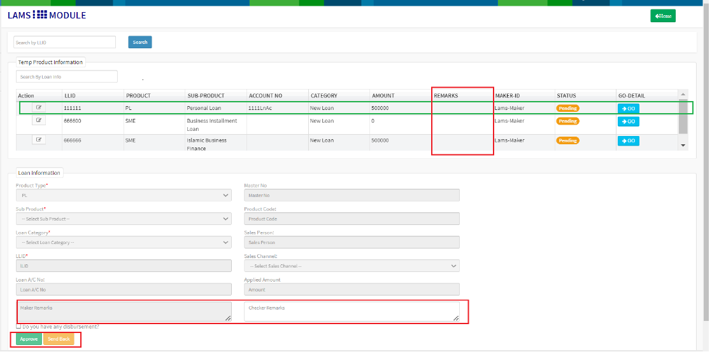Click the orange Send Back button
The image size is (712, 354).
(59, 339)
